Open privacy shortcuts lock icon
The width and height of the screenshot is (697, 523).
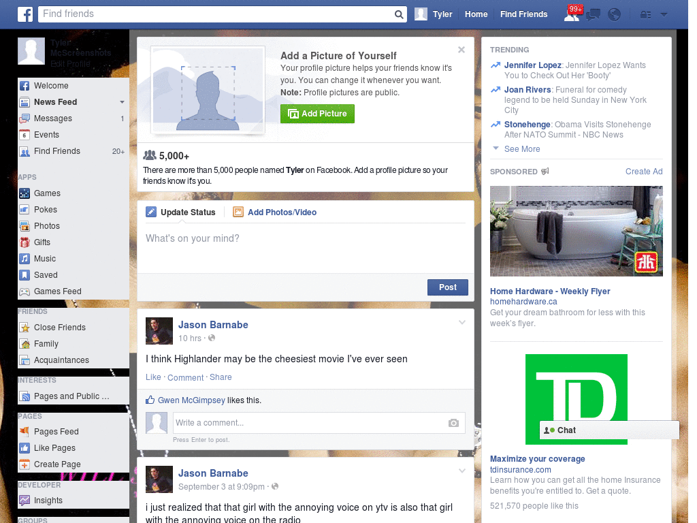645,15
